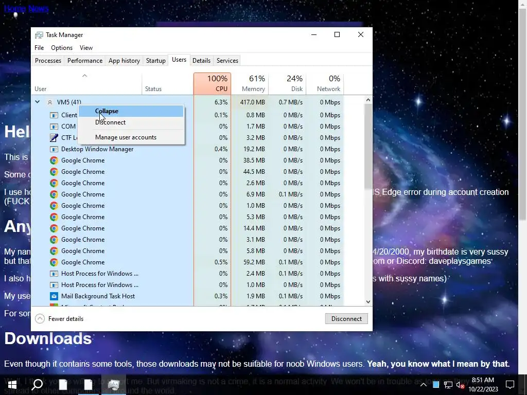
Task: Switch to the Startup tab
Action: click(155, 61)
